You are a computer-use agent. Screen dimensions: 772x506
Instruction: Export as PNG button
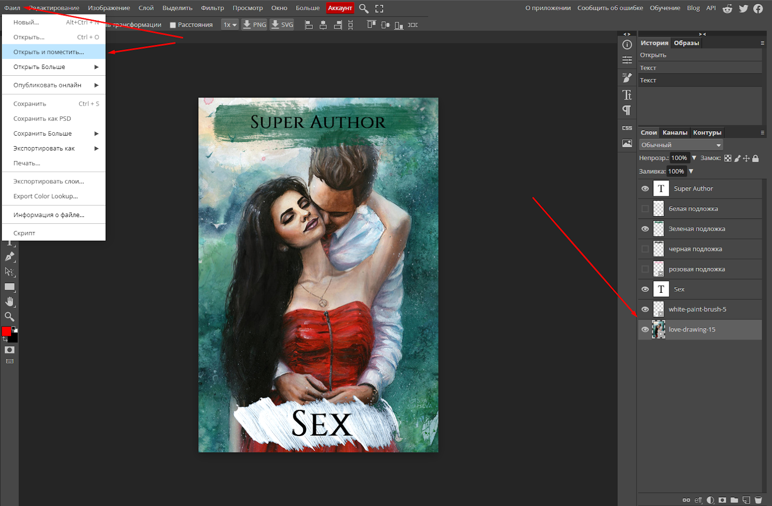pos(254,25)
